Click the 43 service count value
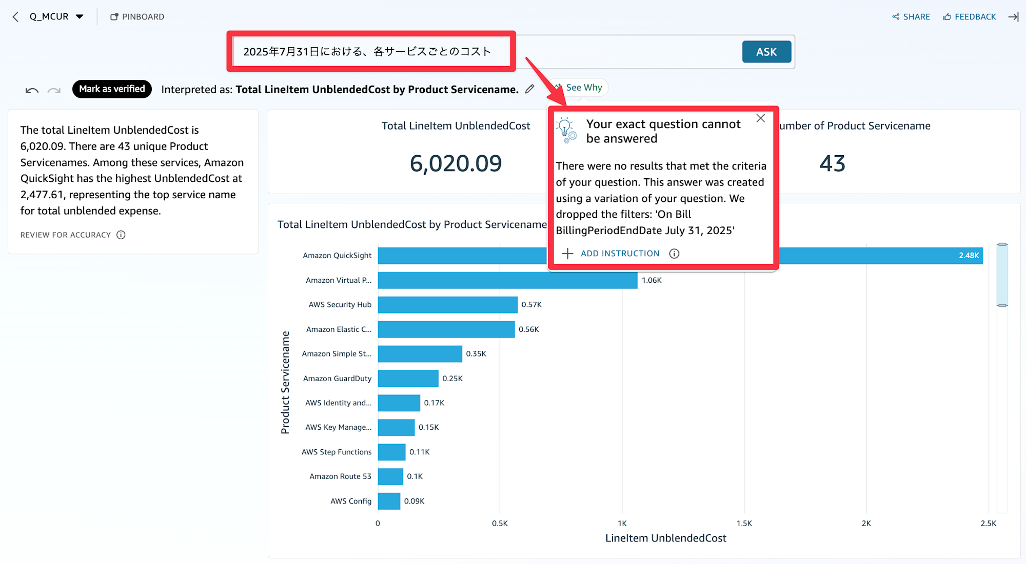 pyautogui.click(x=832, y=163)
